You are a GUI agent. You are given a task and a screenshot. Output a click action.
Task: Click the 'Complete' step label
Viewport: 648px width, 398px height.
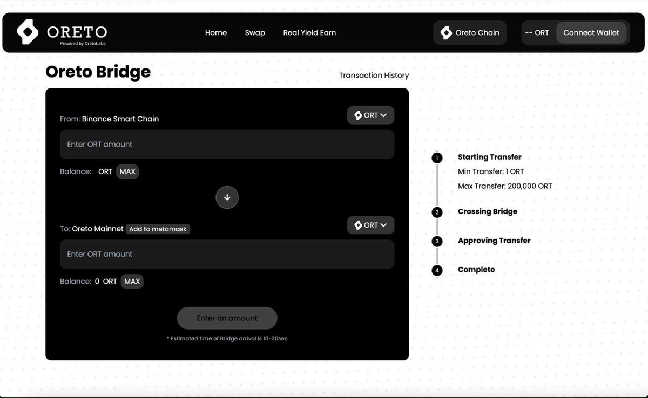coord(476,270)
